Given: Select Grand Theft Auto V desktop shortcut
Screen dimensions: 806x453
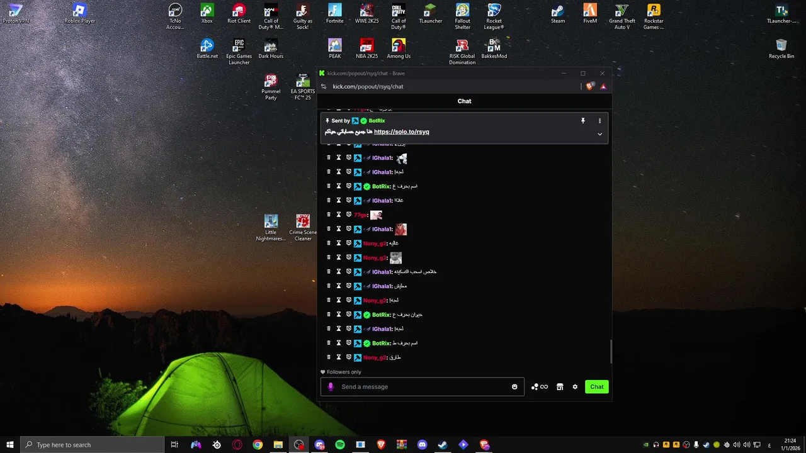Looking at the screenshot, I should 622,16.
